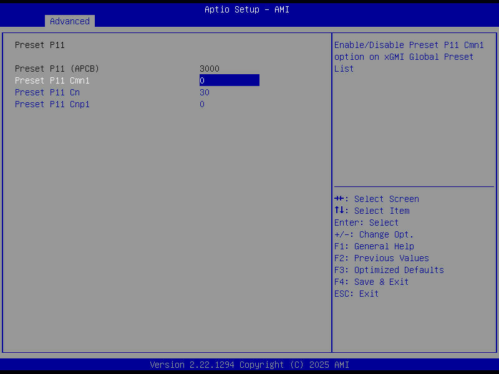Click the Aptio Setup - AMI title bar
This screenshot has height=374, width=499.
click(x=247, y=9)
